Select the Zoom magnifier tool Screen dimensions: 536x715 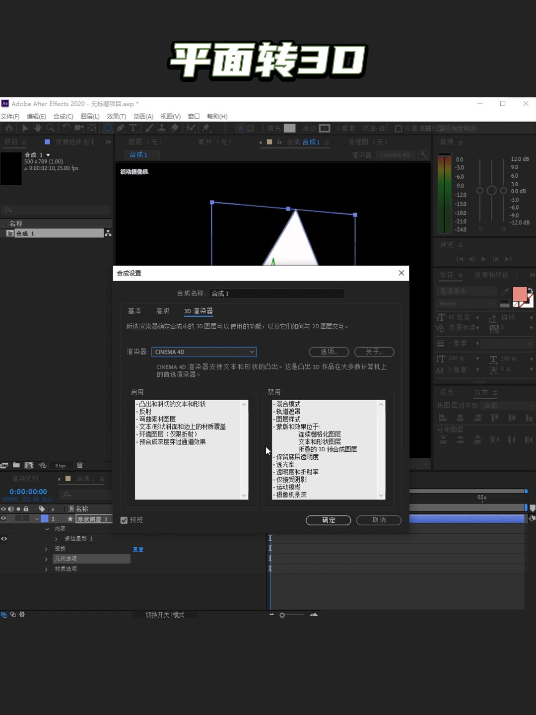click(x=50, y=128)
